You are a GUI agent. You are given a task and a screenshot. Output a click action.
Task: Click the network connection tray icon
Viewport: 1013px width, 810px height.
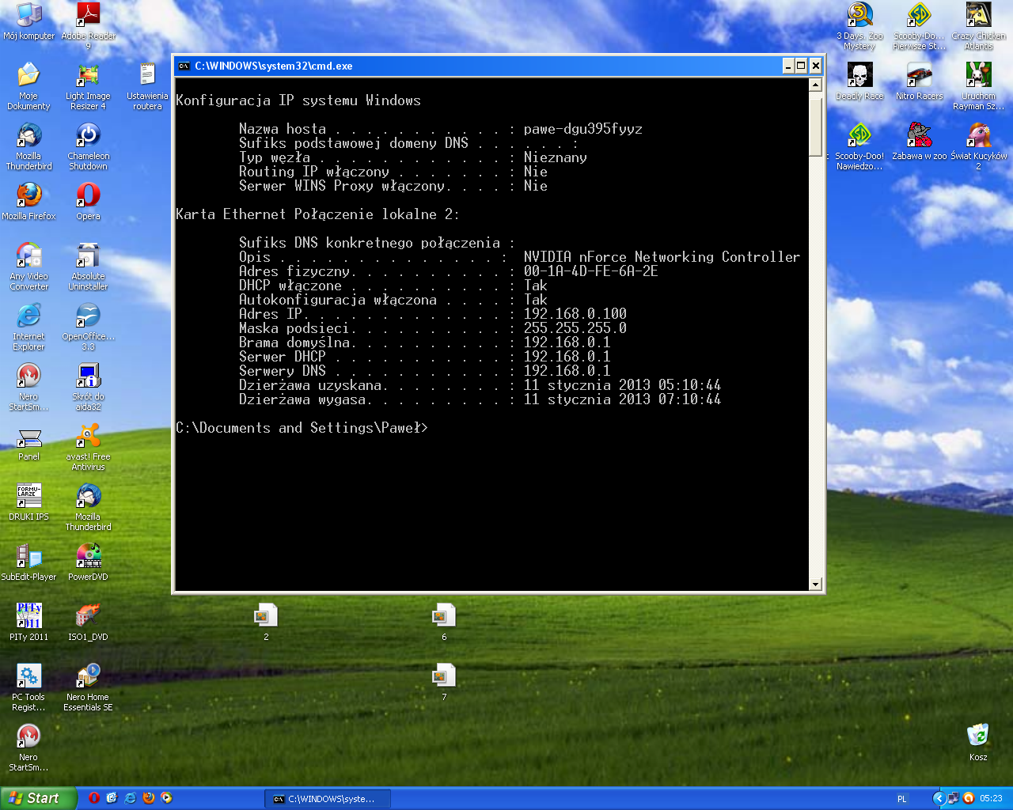[954, 798]
